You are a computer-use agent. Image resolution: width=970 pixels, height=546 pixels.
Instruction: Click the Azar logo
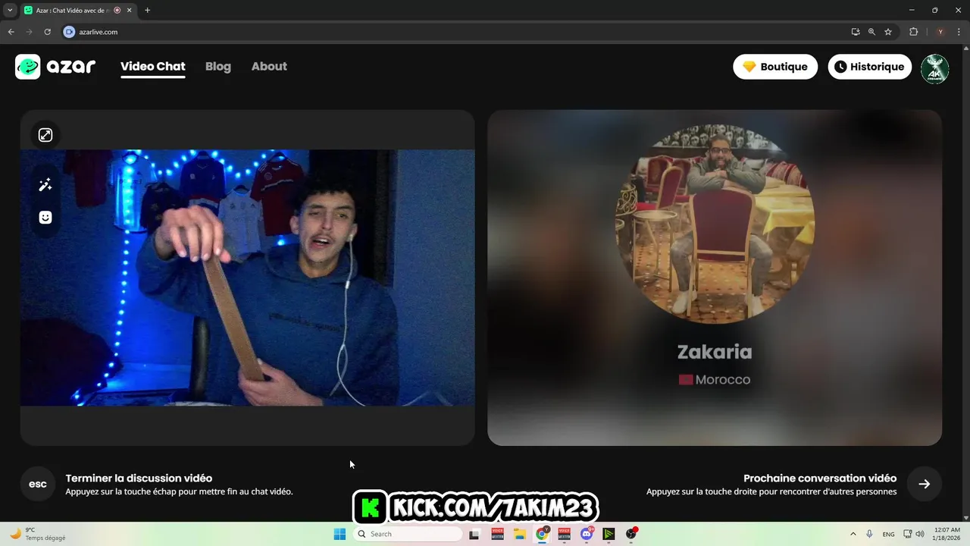55,67
